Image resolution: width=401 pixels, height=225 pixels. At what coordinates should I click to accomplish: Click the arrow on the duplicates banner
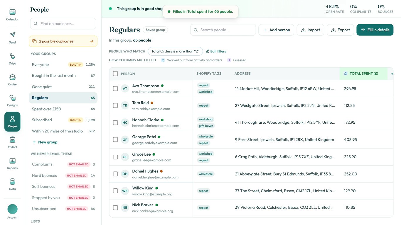click(x=92, y=41)
